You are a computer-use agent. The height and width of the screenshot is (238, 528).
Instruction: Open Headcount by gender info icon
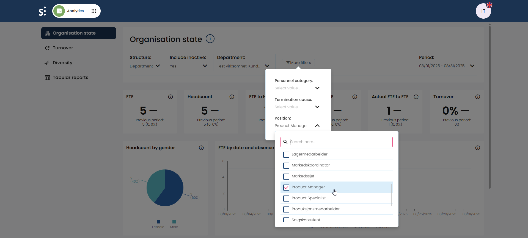[x=201, y=148]
